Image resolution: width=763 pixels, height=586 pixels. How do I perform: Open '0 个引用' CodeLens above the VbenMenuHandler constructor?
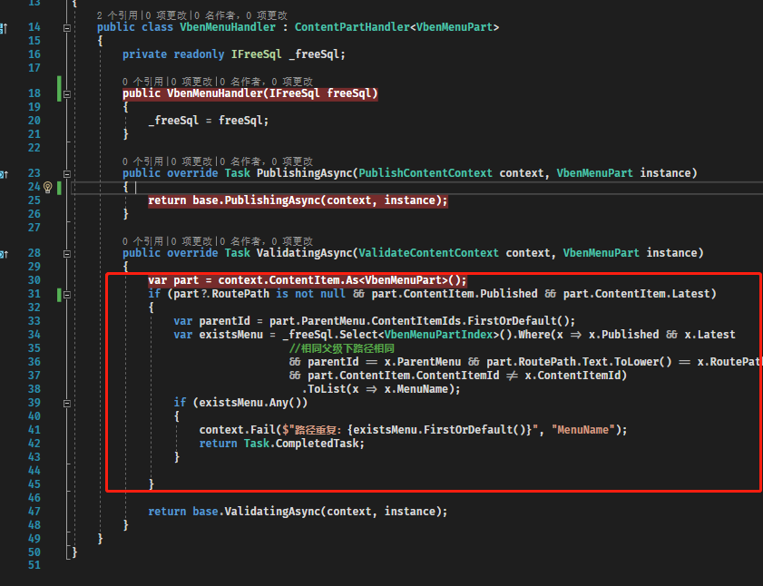click(x=142, y=82)
